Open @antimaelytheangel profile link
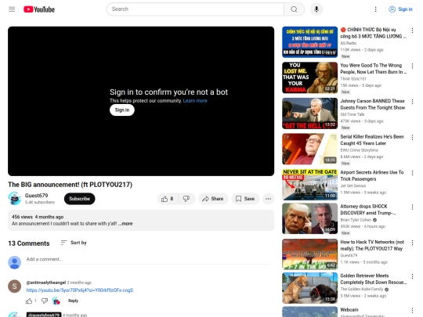This screenshot has width=423, height=317. (x=46, y=283)
